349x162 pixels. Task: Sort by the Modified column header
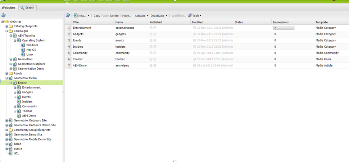[212, 22]
